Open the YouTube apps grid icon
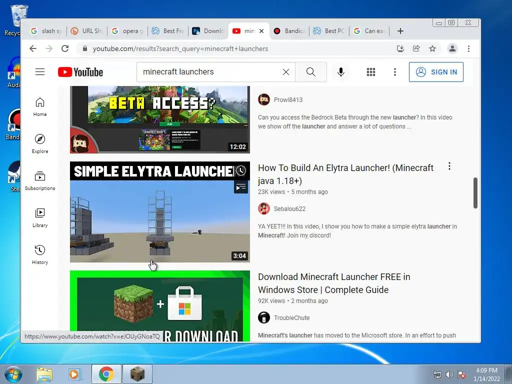Screen dimensions: 512x384 [x=370, y=72]
